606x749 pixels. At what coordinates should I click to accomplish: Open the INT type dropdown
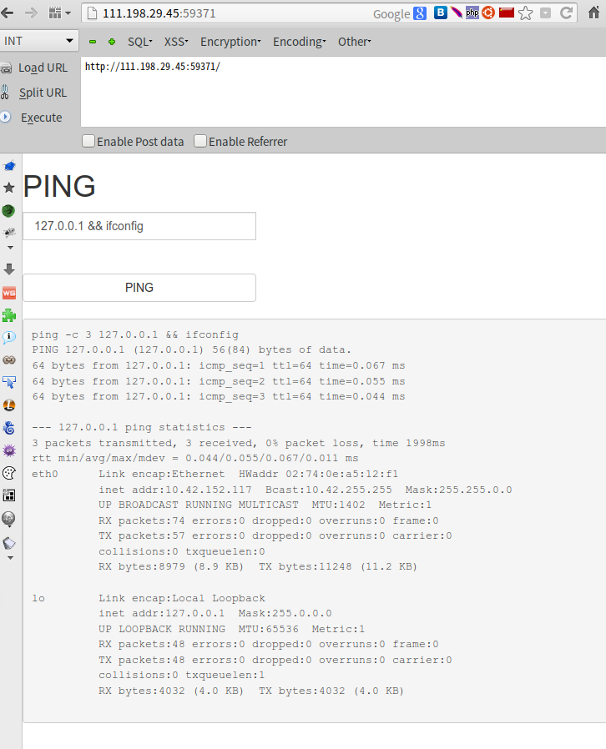39,41
